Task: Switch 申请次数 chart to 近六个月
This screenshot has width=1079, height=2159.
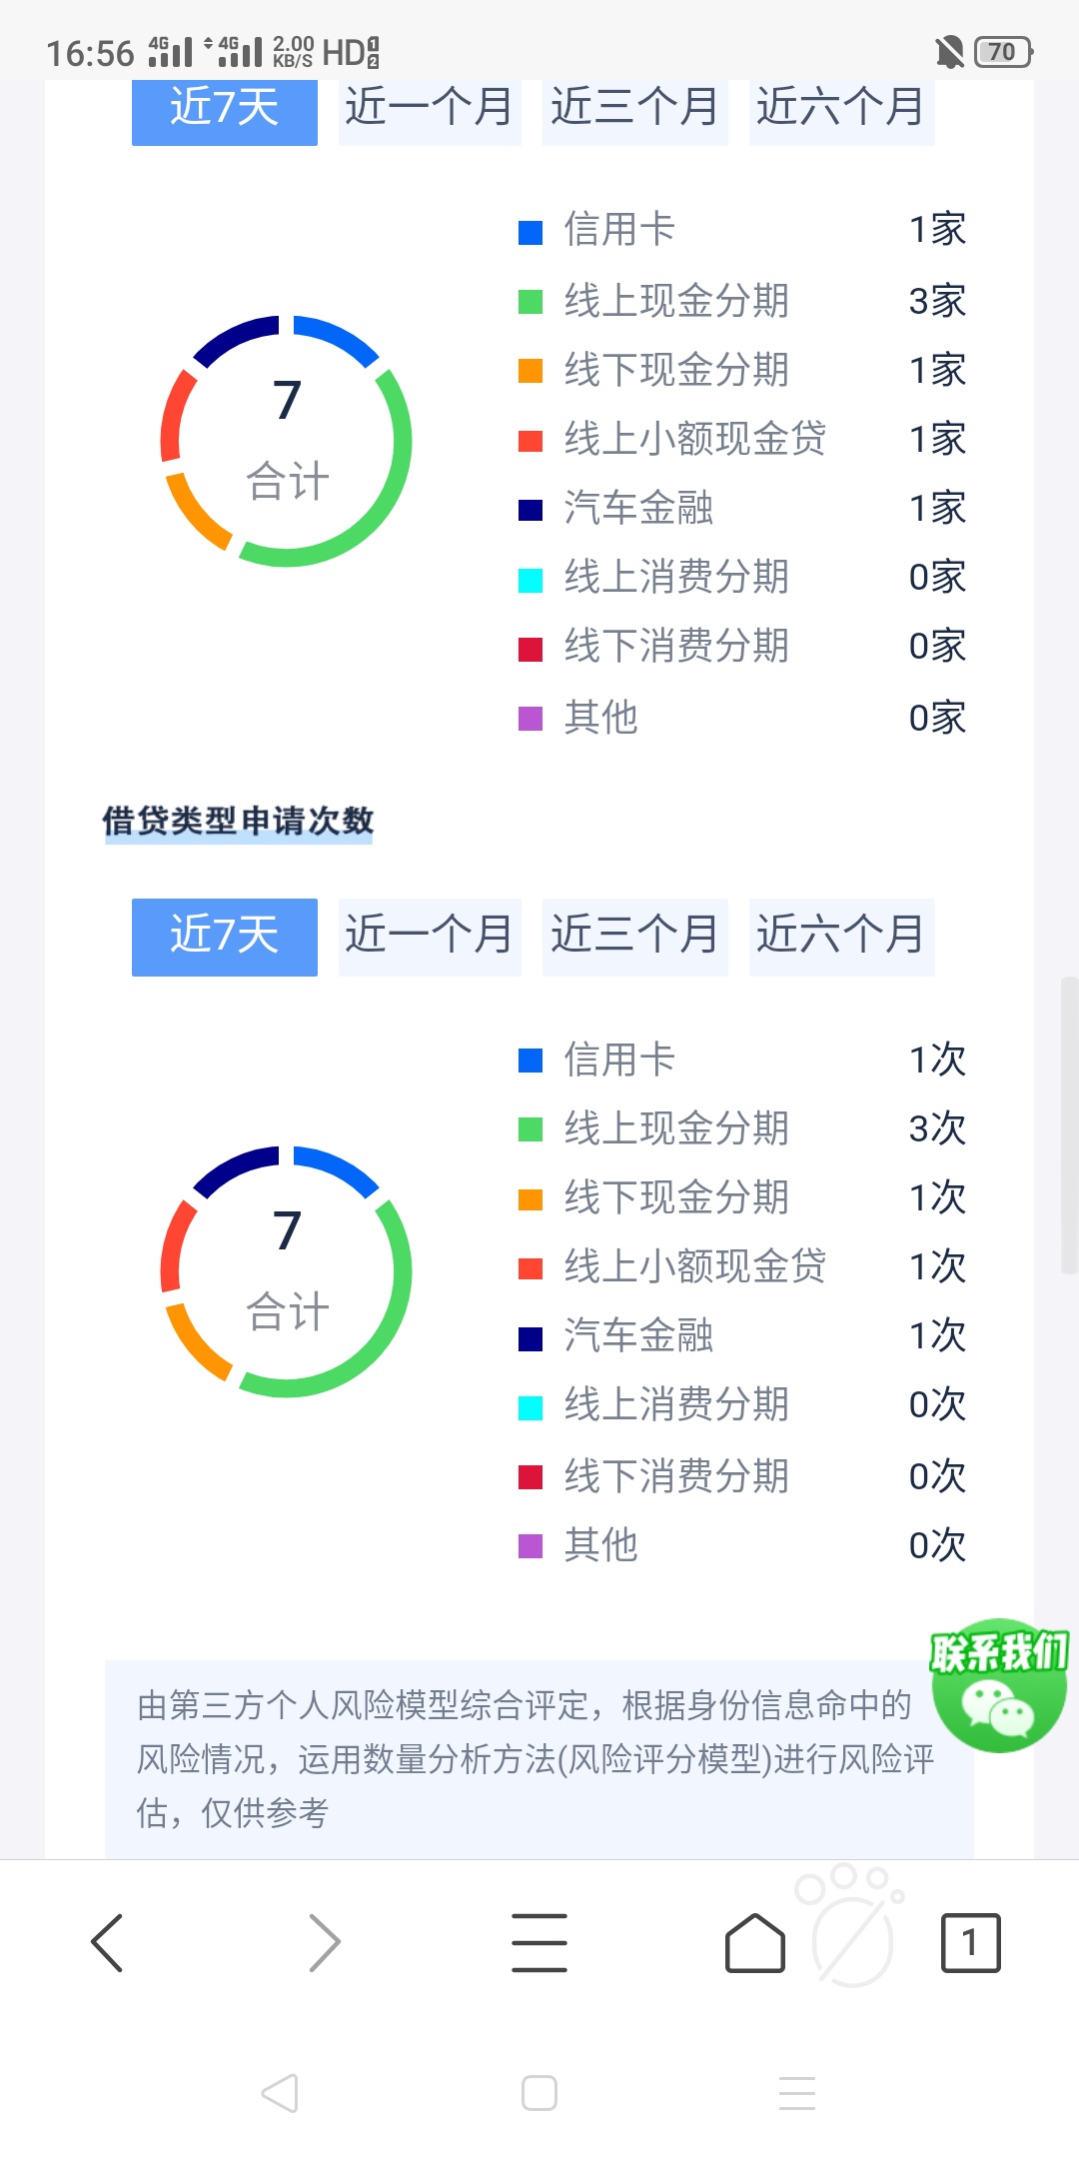Action: pyautogui.click(x=841, y=937)
